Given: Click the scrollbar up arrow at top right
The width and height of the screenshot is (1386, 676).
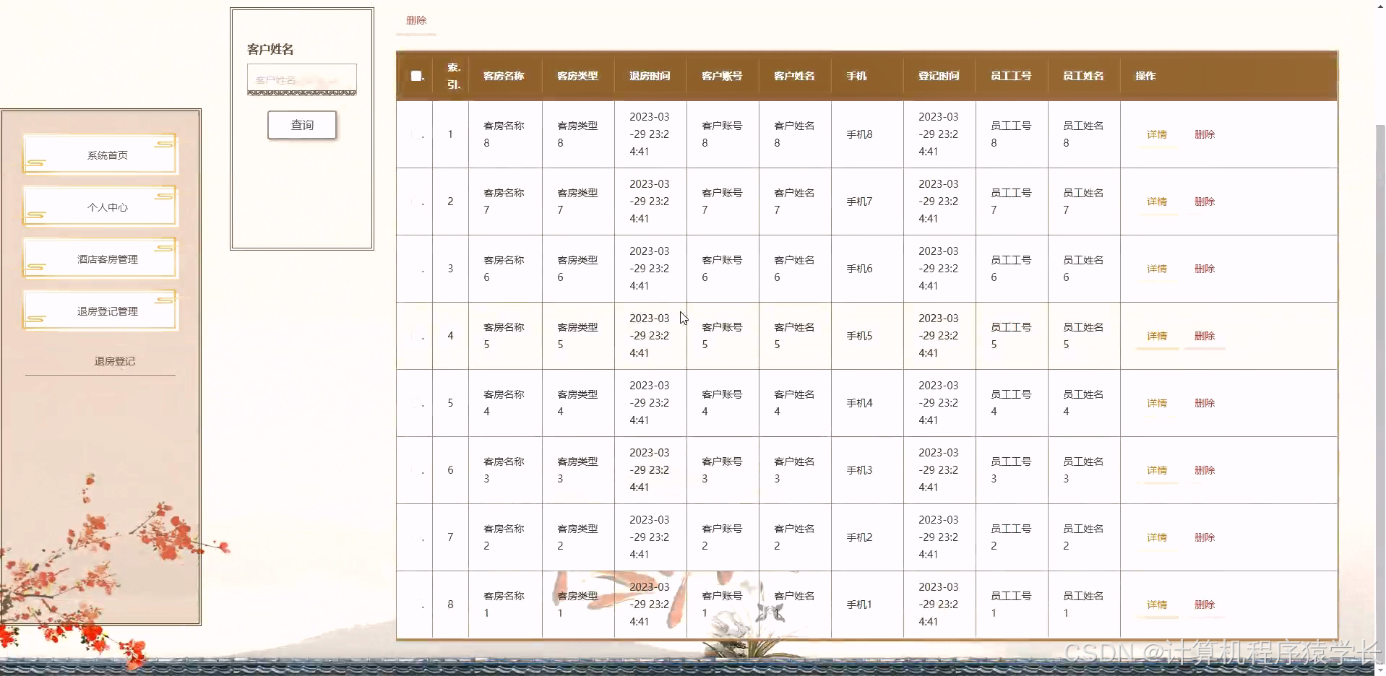Looking at the screenshot, I should 1379,5.
